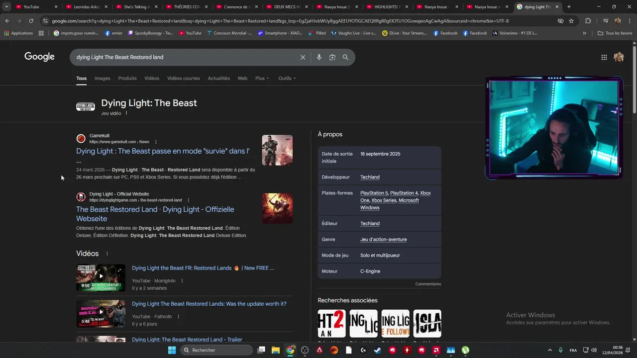Open the volume control in system tray
This screenshot has width=637, height=358.
click(x=594, y=350)
